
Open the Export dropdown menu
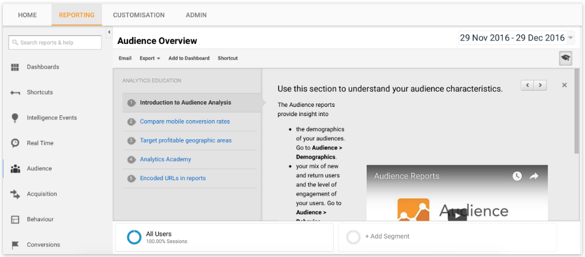pos(150,58)
